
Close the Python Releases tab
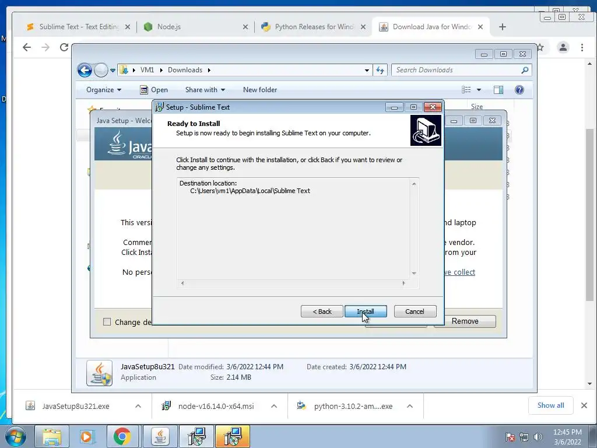(363, 27)
